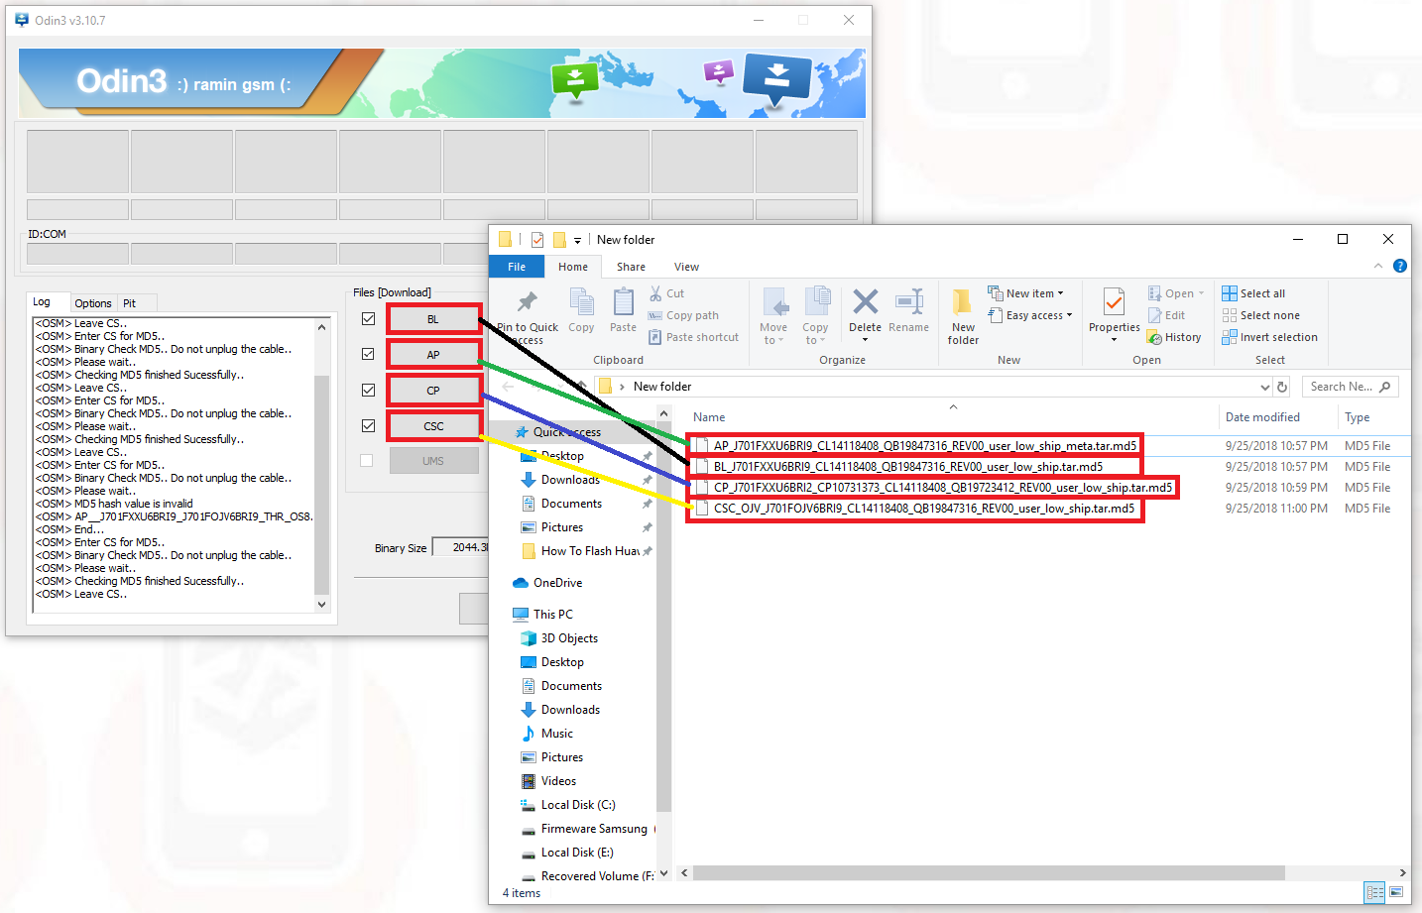Screen dimensions: 1422x913
Task: Open Explorer help question mark icon
Action: point(1399,266)
